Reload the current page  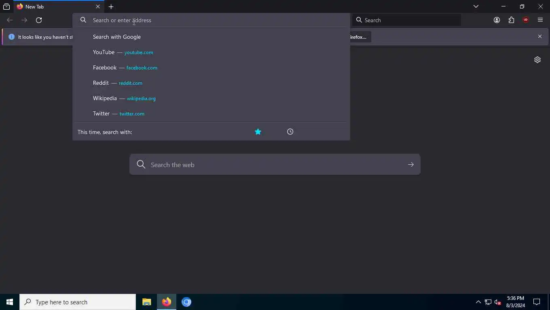(39, 20)
